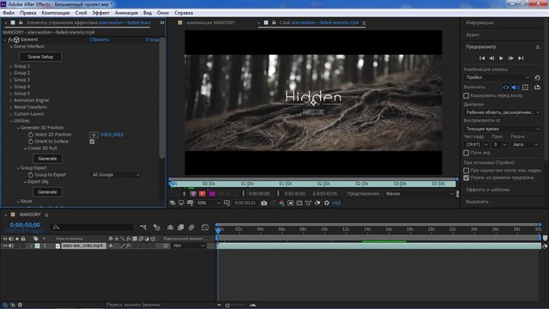Open the composition mini-flowchart icon
549x309 pixels.
(143, 227)
